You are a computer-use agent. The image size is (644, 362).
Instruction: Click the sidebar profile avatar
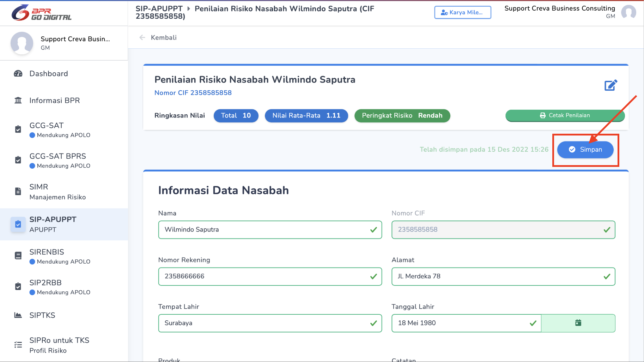pyautogui.click(x=22, y=43)
